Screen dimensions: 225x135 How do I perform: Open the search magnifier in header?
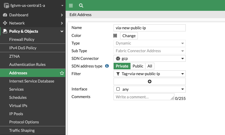(81, 6)
